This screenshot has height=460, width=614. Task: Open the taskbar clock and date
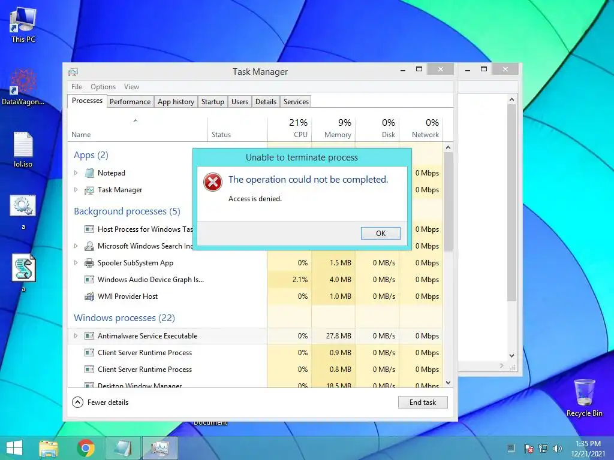pos(588,449)
